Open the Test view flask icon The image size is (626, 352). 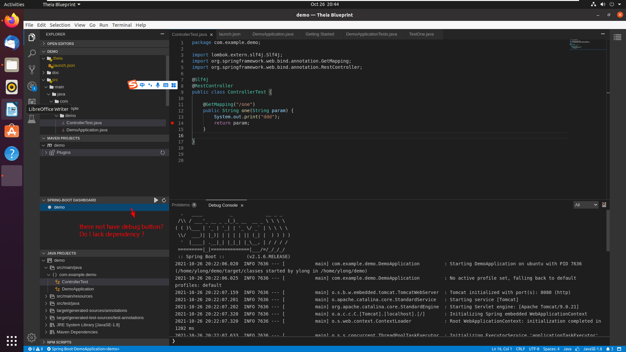pos(32,119)
